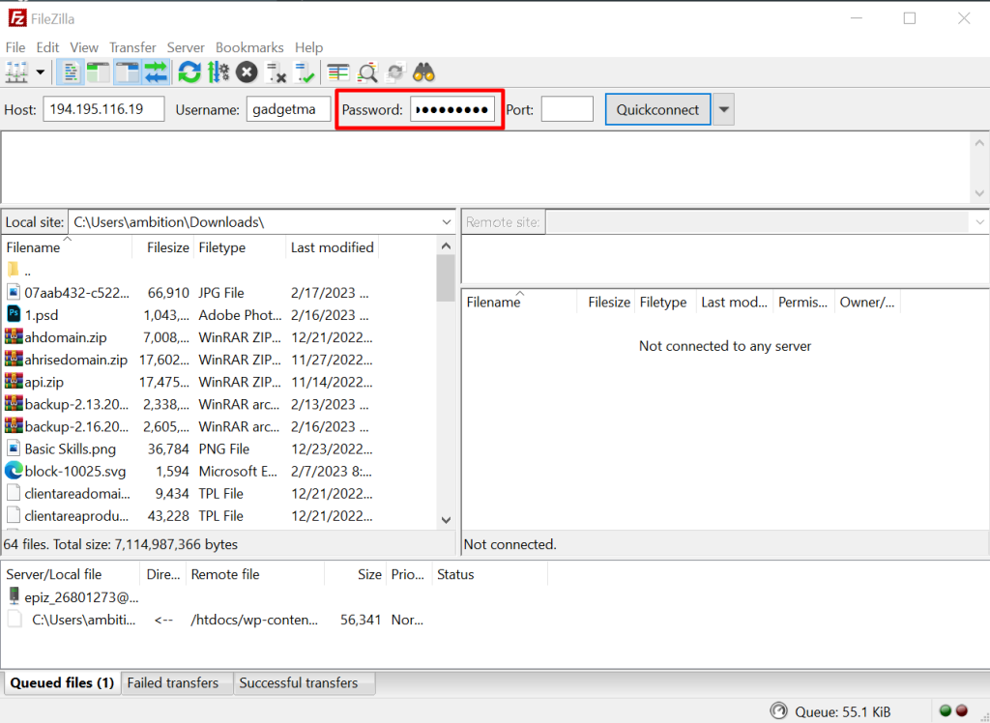Click local file list scroll down arrow
Viewport: 990px width, 723px height.
coord(446,520)
